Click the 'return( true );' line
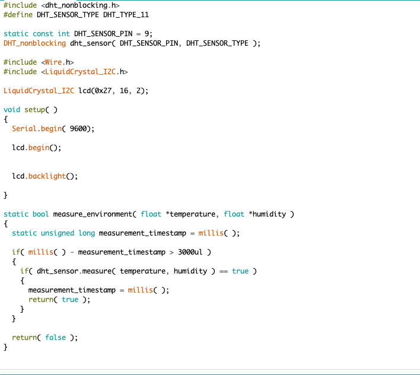This screenshot has width=420, height=375. [x=59, y=300]
